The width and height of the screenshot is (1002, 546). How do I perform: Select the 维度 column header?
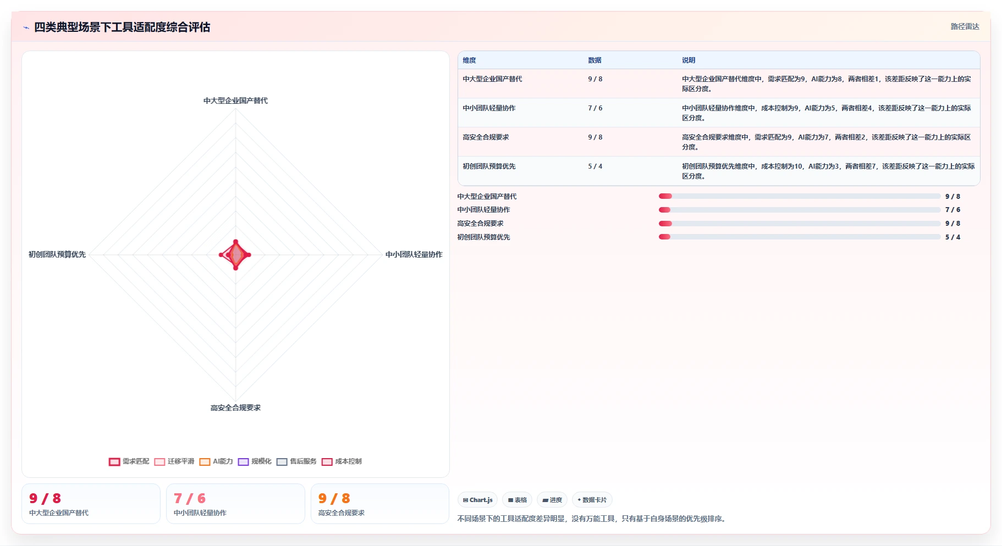[x=469, y=60]
